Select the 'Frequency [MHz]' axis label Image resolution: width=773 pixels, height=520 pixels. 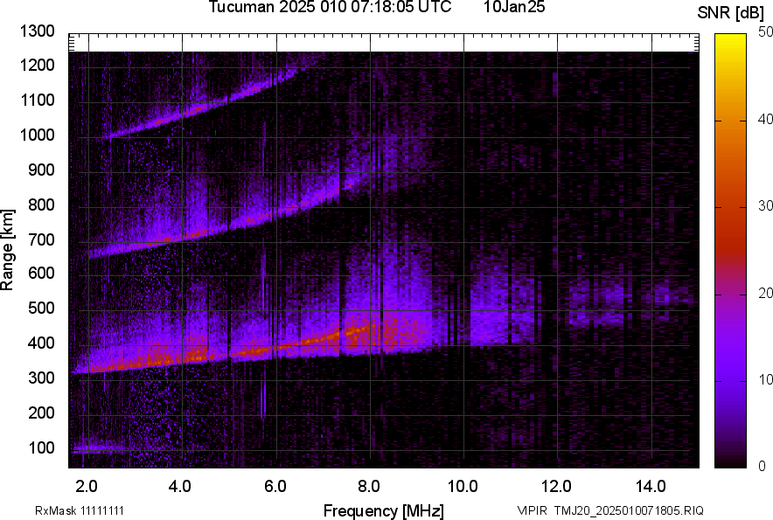[x=383, y=510]
